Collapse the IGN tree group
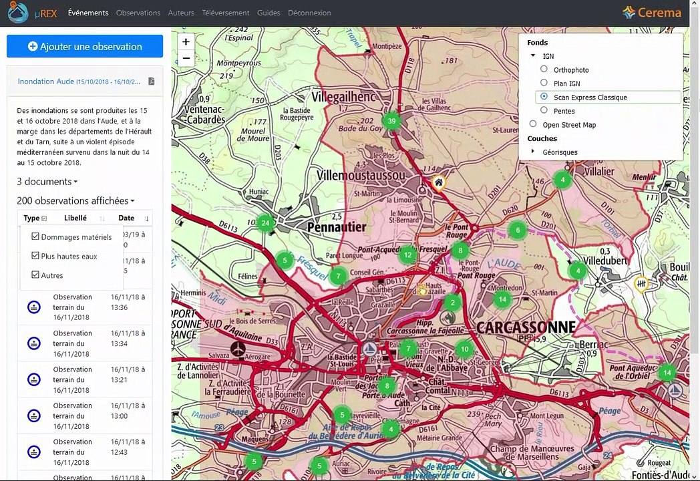 point(533,56)
